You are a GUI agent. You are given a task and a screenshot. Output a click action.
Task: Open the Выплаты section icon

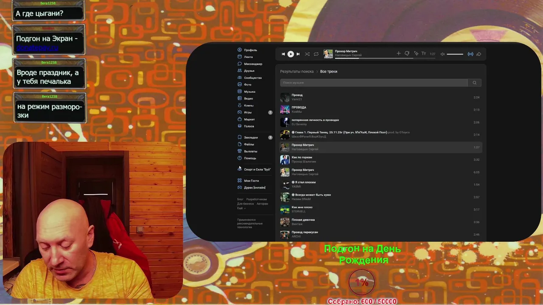pyautogui.click(x=240, y=151)
